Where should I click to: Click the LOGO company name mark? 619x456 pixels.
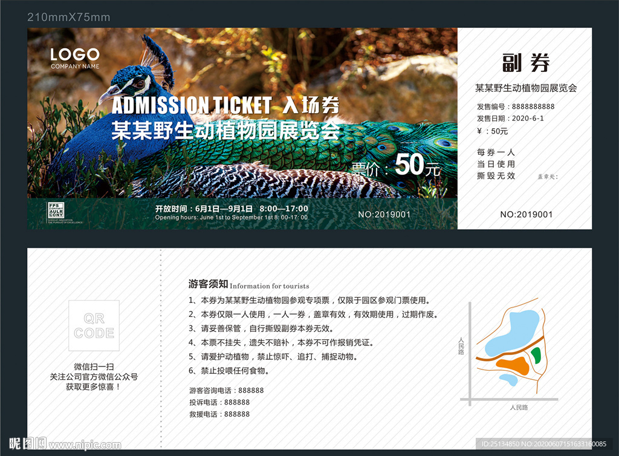74,59
